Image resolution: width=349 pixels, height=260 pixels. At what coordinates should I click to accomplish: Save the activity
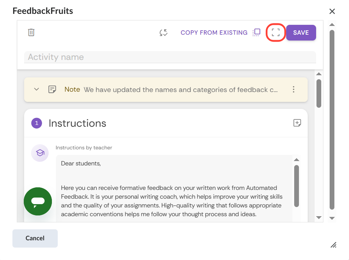click(301, 32)
